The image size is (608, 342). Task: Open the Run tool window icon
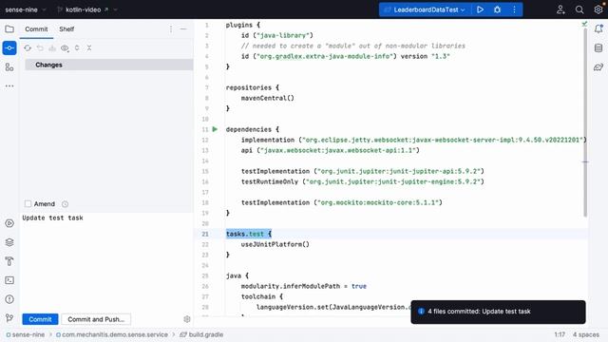point(9,223)
